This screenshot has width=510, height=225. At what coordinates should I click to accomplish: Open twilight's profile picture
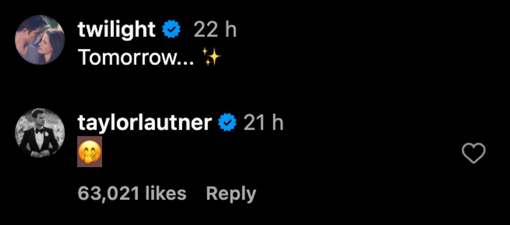[40, 40]
